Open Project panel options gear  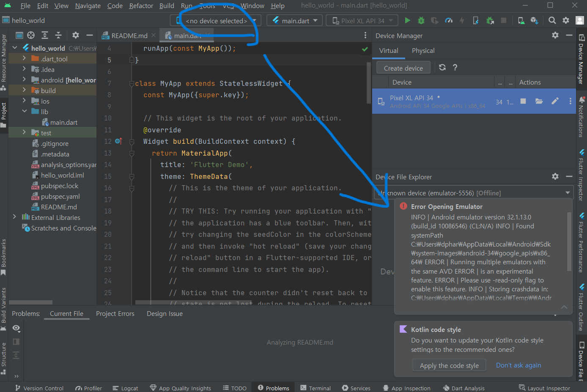tap(76, 35)
